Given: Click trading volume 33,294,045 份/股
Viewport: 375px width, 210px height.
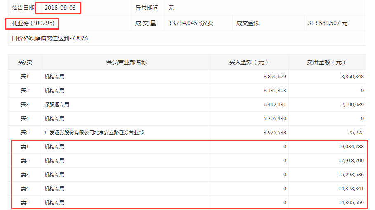Looking at the screenshot, I should click(191, 23).
